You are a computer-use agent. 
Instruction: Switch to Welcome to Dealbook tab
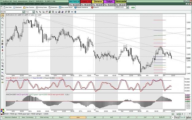point(11,117)
